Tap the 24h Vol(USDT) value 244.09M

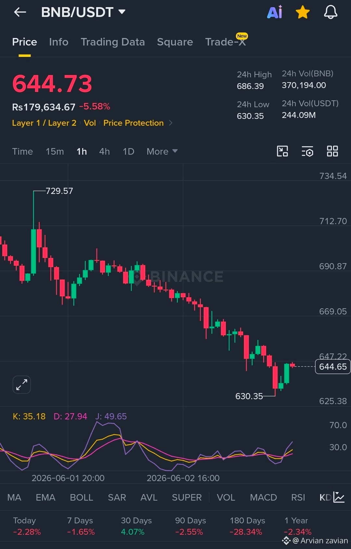[x=299, y=115]
